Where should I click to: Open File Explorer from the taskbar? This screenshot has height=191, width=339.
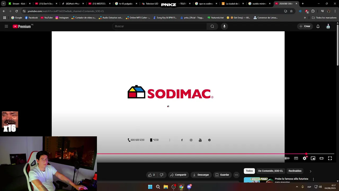tap(166, 187)
